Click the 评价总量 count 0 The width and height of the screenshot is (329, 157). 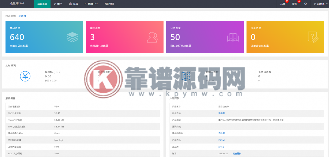pos(253,37)
